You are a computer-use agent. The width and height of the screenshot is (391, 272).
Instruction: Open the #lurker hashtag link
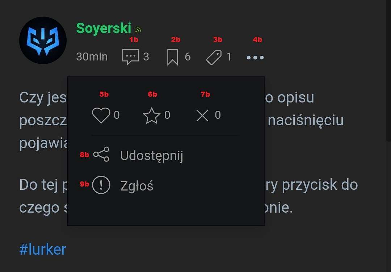tap(43, 249)
